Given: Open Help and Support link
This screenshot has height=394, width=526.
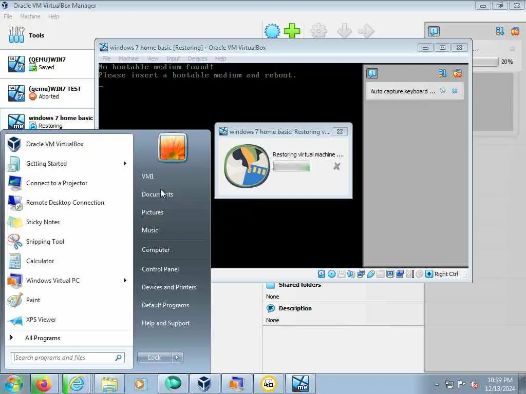Looking at the screenshot, I should pyautogui.click(x=165, y=323).
